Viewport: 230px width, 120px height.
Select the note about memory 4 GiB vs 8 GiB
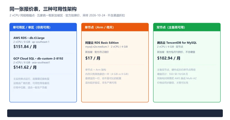pyautogui.click(x=107, y=74)
